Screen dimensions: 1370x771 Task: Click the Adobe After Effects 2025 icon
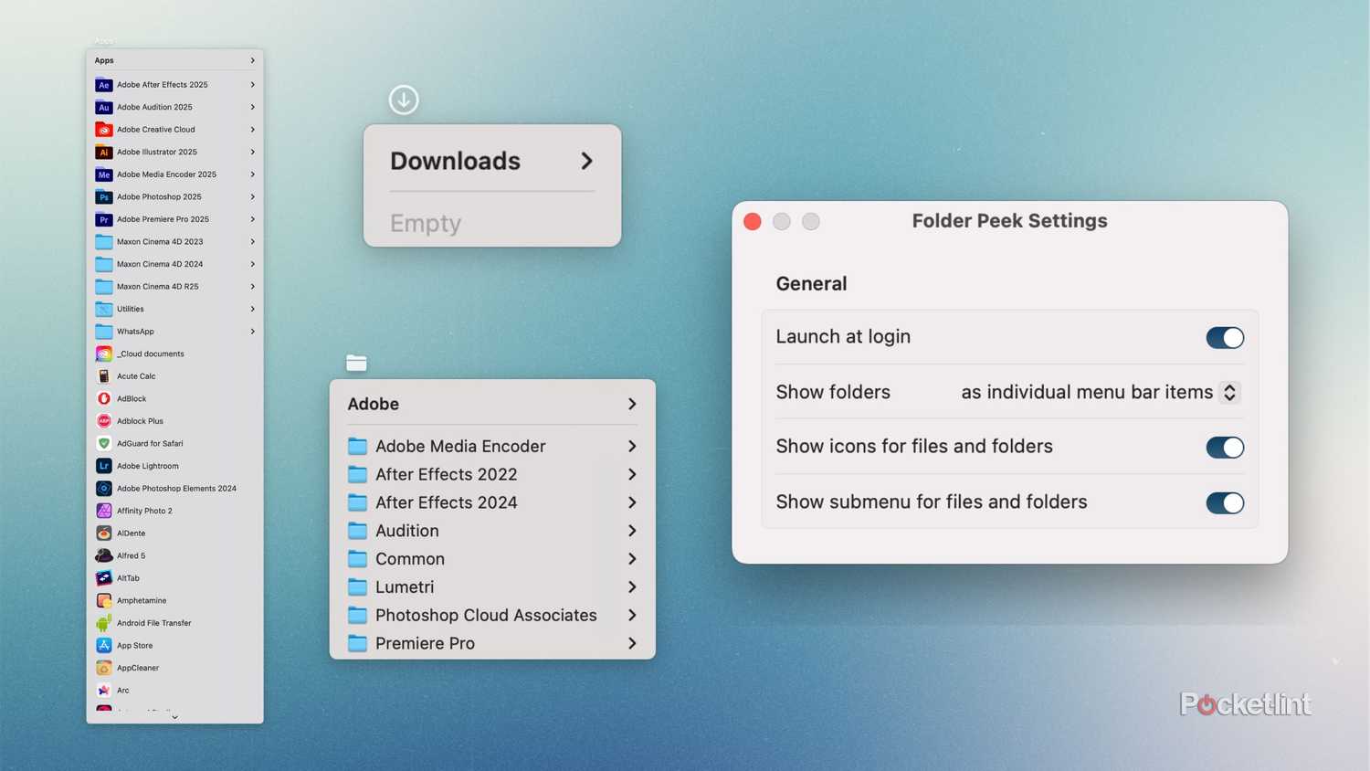pyautogui.click(x=104, y=85)
